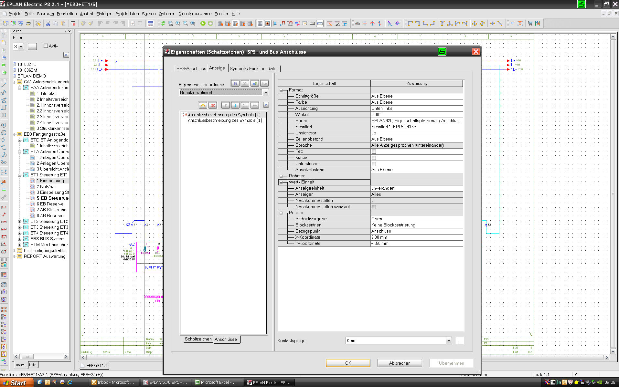
Task: Click the small play arrow button in dialog
Action: coord(266,105)
